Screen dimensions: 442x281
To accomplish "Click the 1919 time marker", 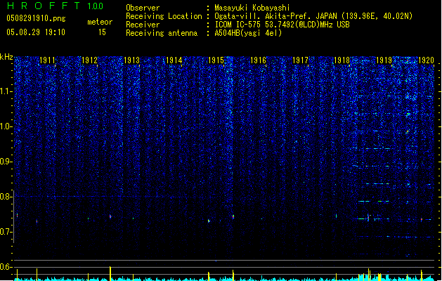I will (x=384, y=60).
